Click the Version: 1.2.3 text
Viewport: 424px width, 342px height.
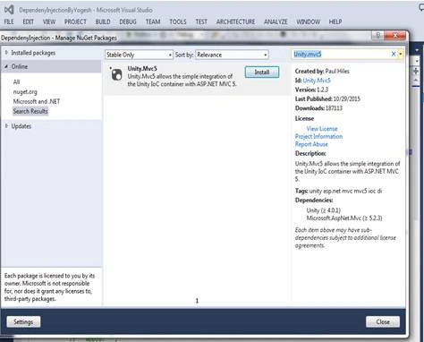coord(311,90)
